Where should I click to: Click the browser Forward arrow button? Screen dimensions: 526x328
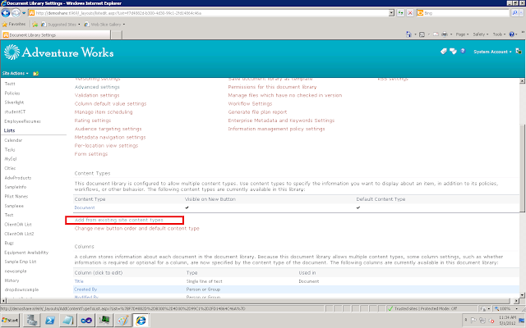click(16, 13)
